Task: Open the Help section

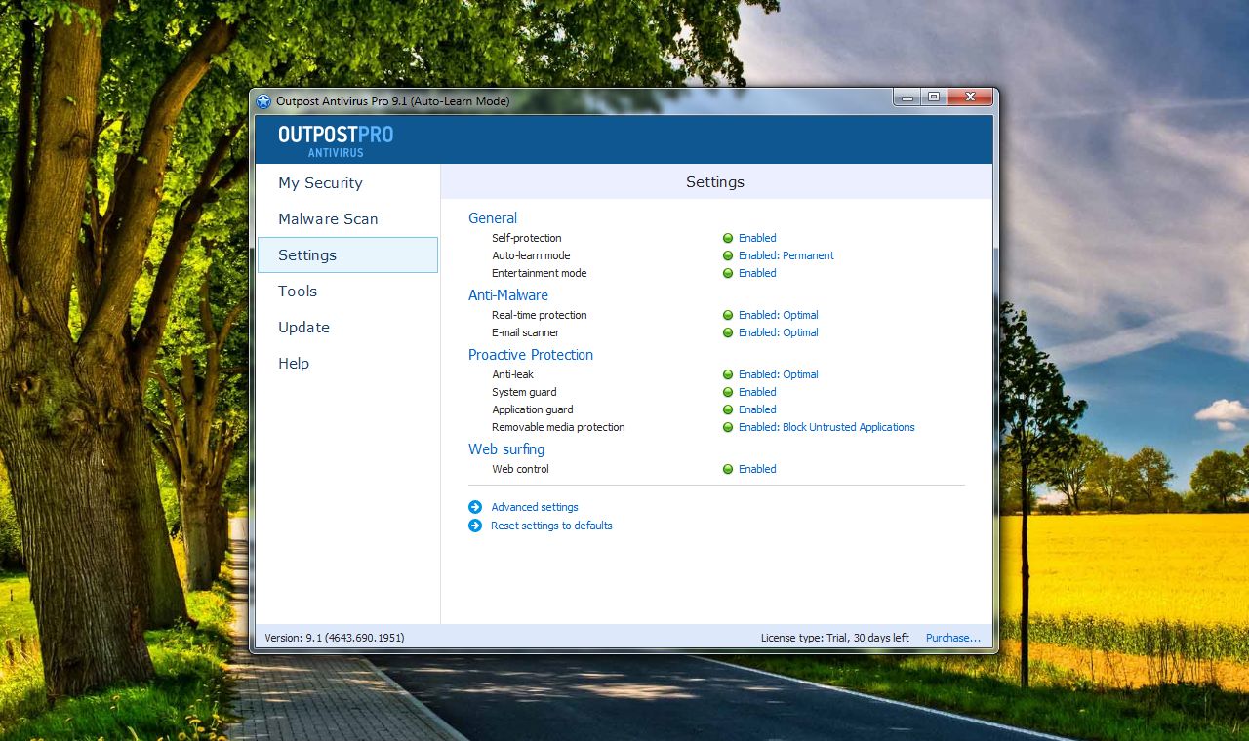Action: 294,364
